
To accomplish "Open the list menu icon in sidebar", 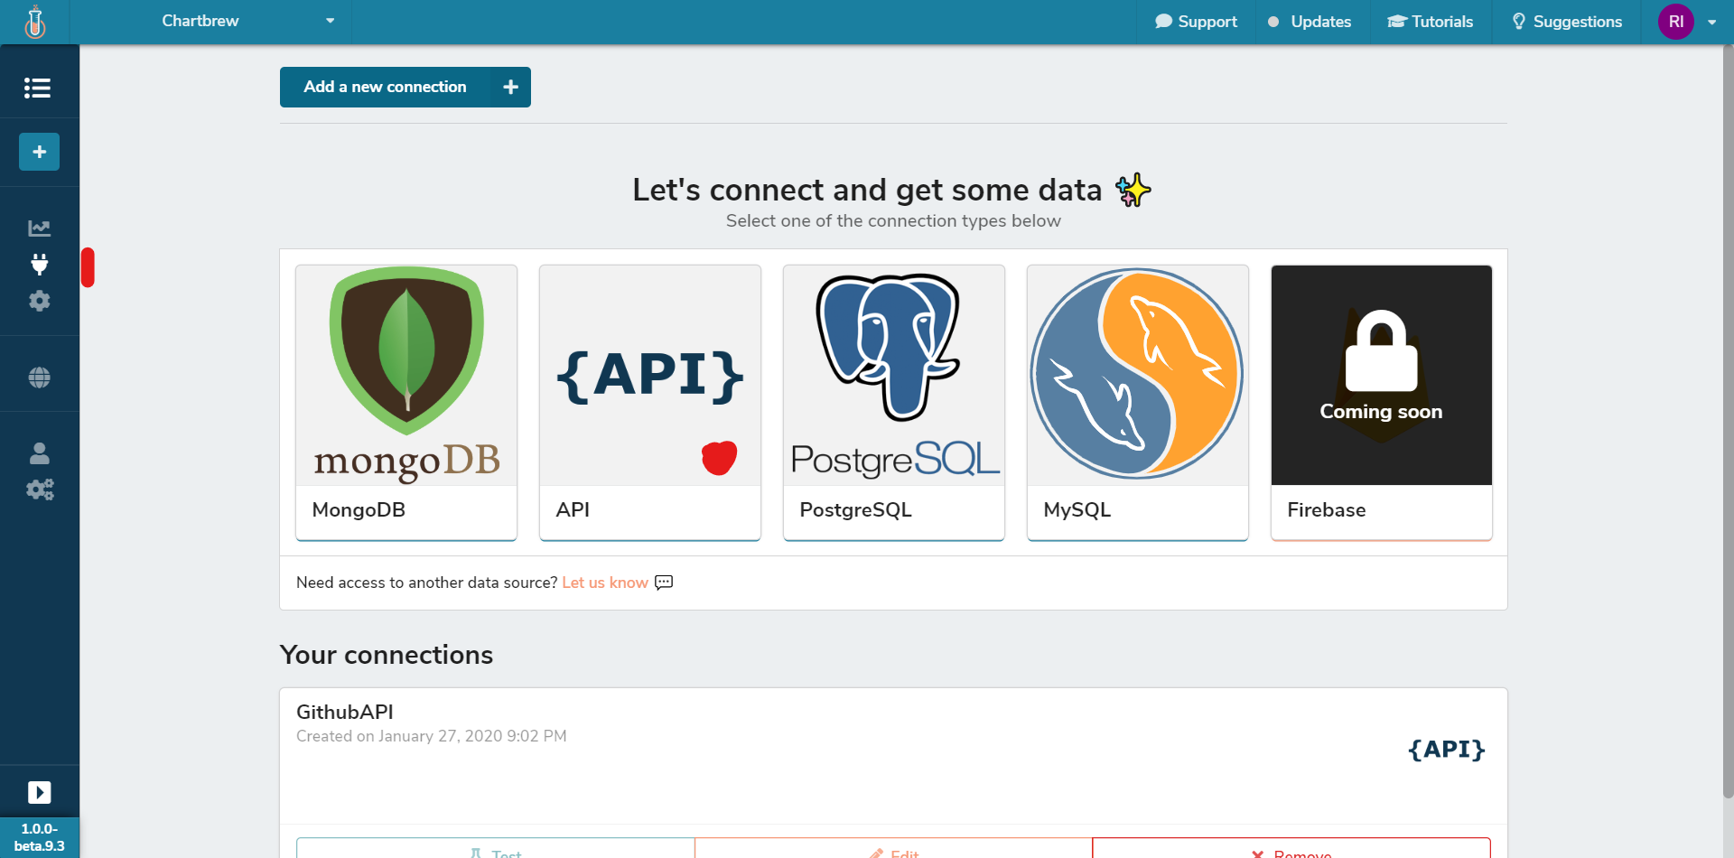I will (37, 88).
